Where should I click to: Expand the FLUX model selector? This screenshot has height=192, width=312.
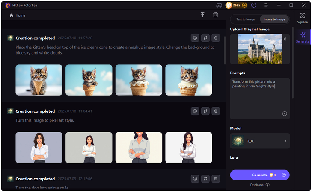point(260,141)
